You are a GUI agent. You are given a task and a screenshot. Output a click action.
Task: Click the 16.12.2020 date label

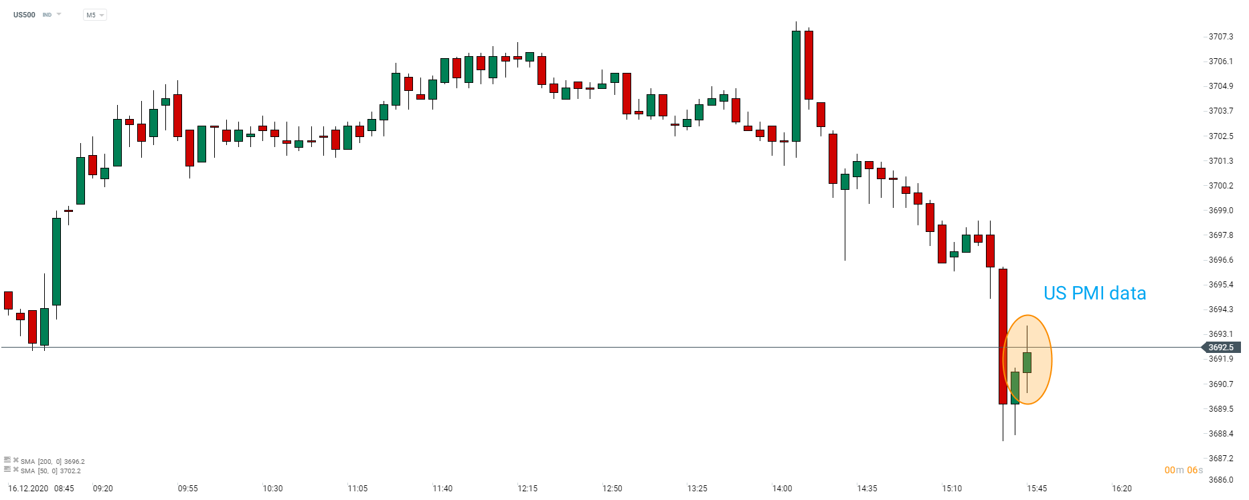coord(28,489)
